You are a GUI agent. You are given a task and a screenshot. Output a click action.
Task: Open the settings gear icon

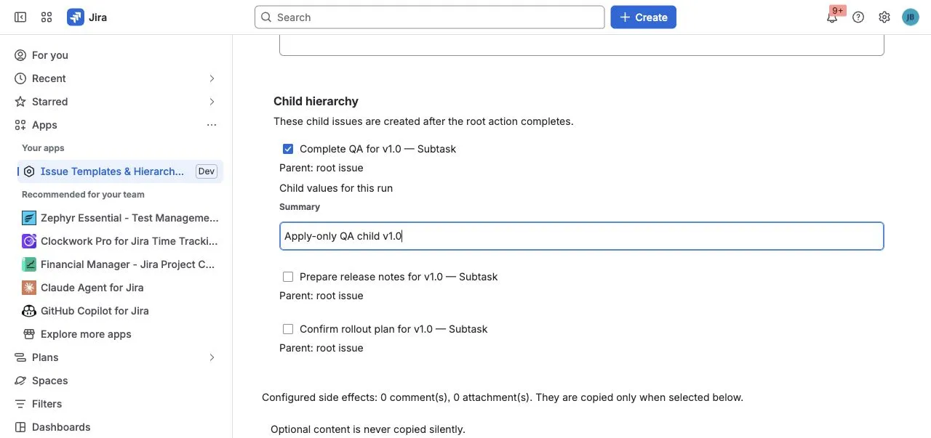tap(884, 17)
